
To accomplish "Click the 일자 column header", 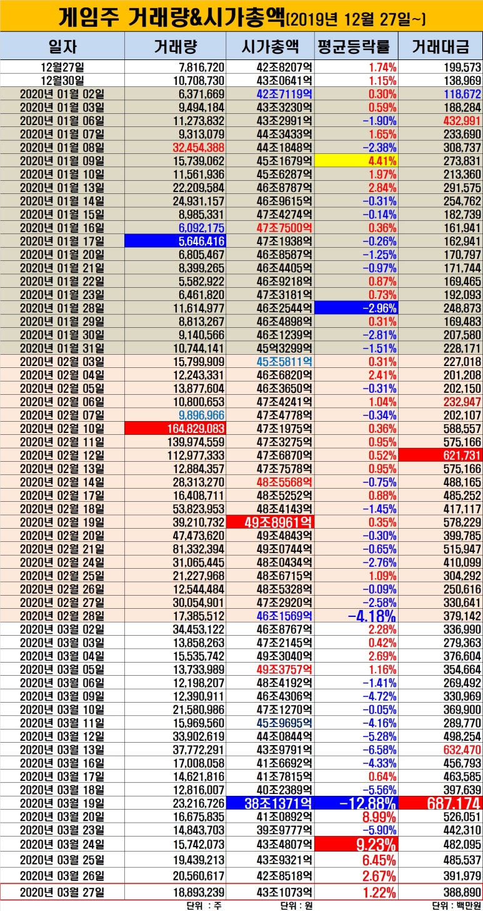I will click(62, 47).
